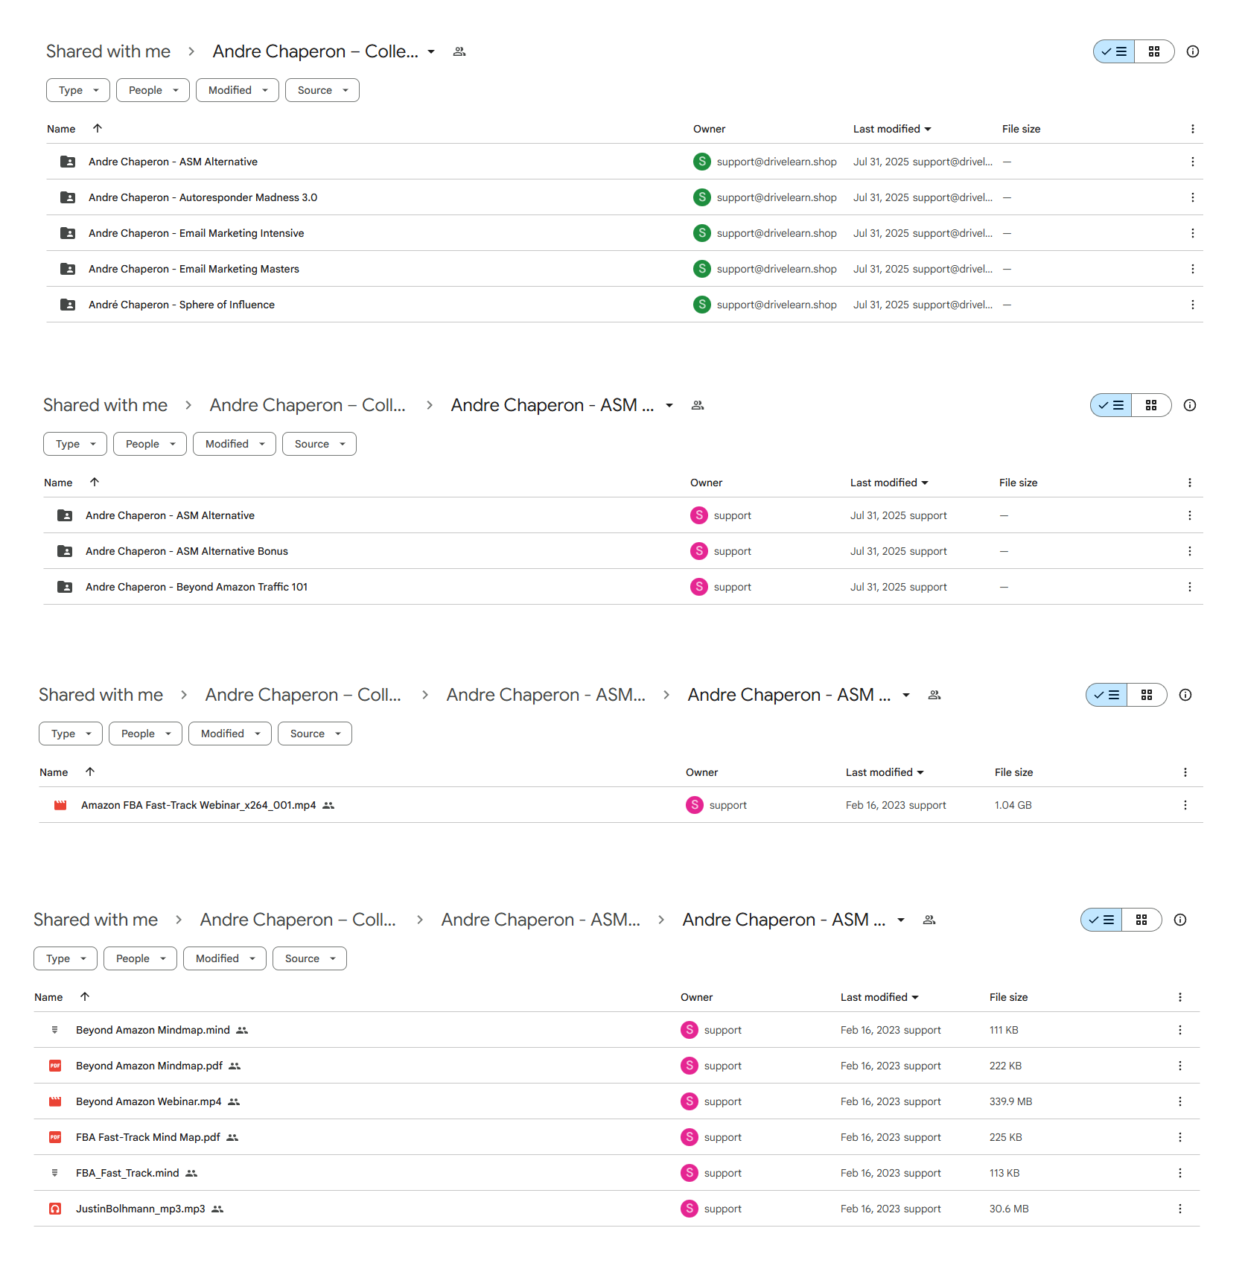Open FBA Fast-Track Mind Map.pdf file

click(148, 1137)
